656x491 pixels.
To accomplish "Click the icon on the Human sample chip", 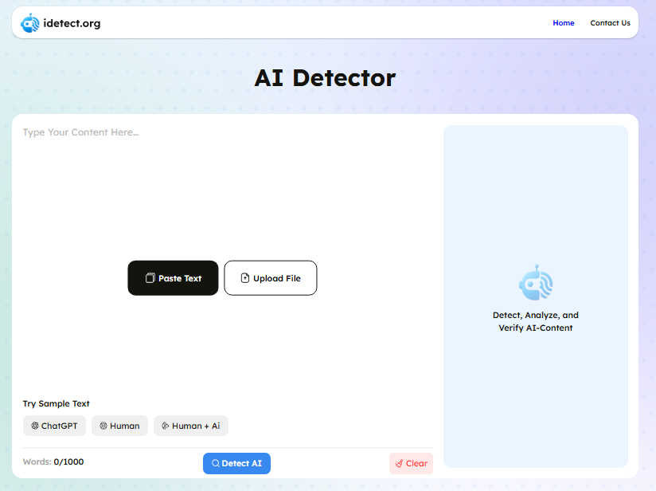I will [103, 426].
